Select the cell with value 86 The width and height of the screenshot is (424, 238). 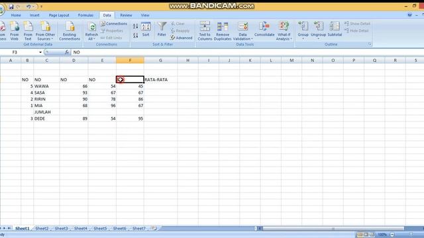pos(130,99)
